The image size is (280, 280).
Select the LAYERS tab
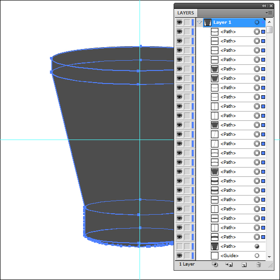tap(186, 13)
